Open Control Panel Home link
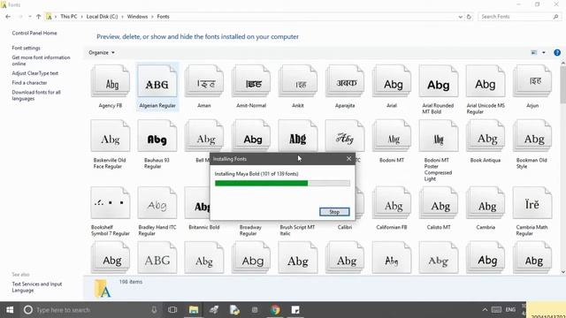 [x=34, y=34]
